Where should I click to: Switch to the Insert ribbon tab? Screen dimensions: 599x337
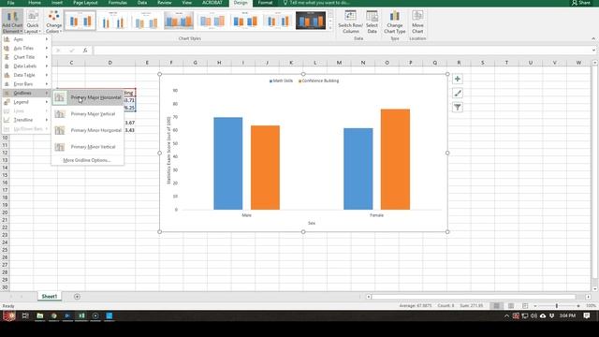[x=57, y=3]
